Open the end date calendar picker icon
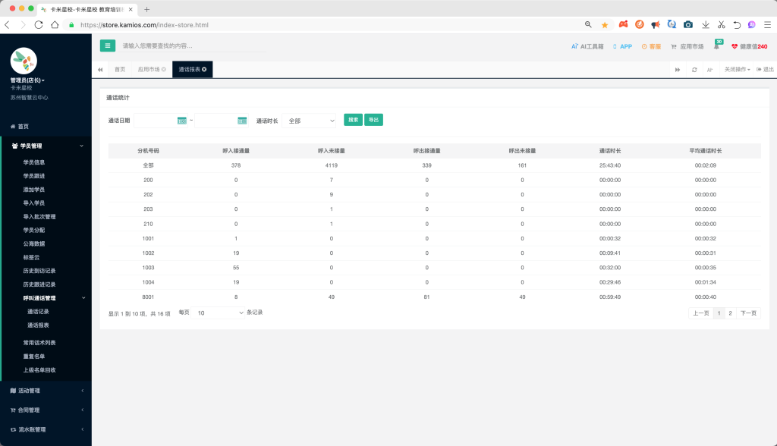The height and width of the screenshot is (446, 777). (242, 121)
